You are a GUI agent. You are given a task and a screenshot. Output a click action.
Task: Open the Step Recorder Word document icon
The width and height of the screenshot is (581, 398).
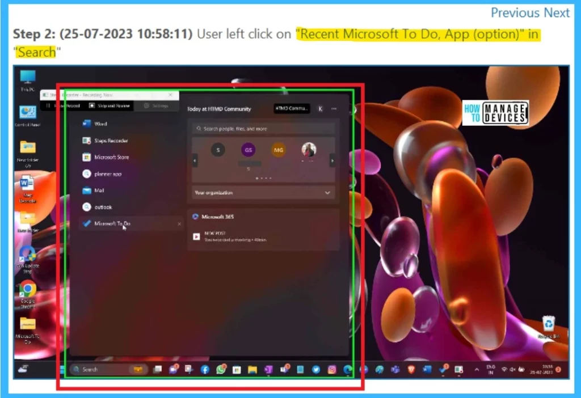[27, 189]
